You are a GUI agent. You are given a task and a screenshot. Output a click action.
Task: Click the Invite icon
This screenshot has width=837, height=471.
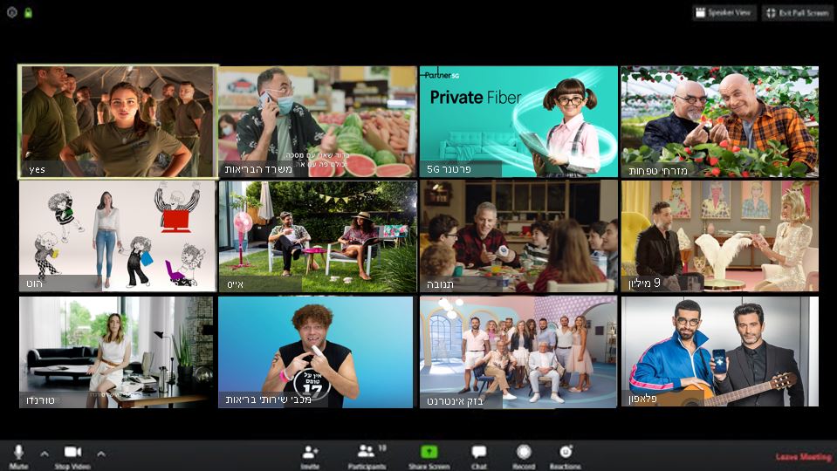tap(310, 453)
